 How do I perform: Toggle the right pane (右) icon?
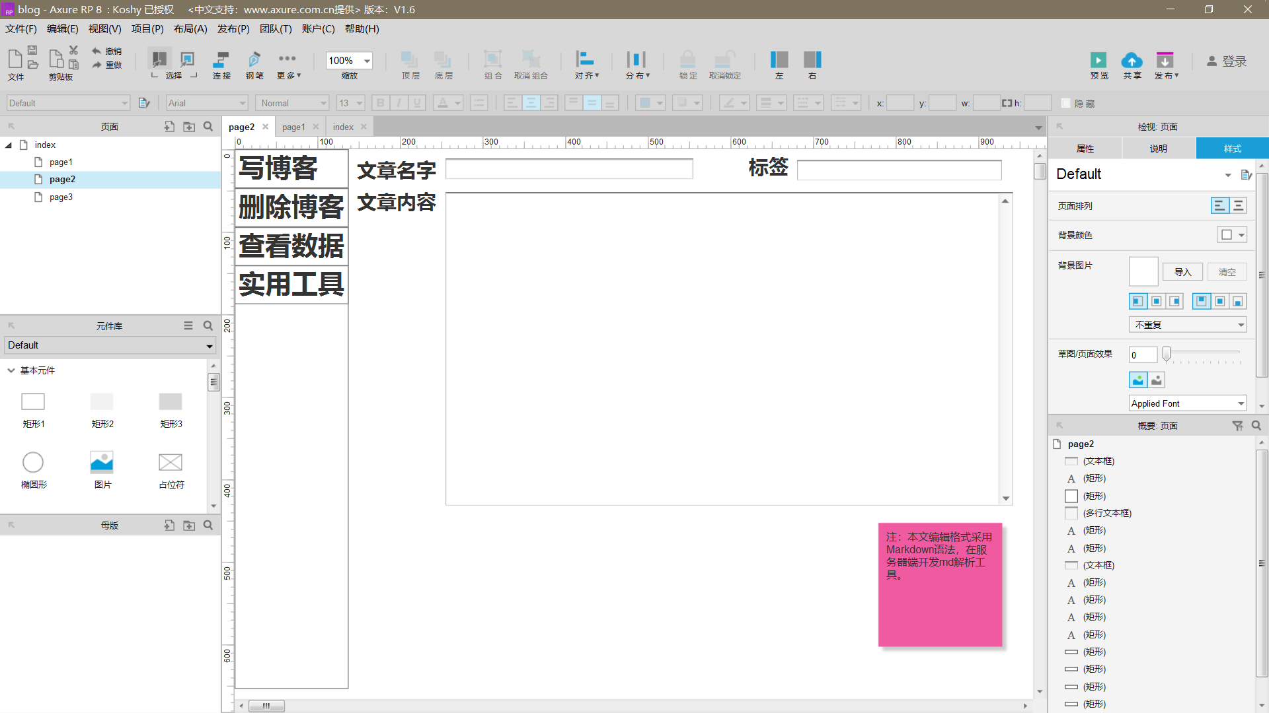[x=812, y=59]
